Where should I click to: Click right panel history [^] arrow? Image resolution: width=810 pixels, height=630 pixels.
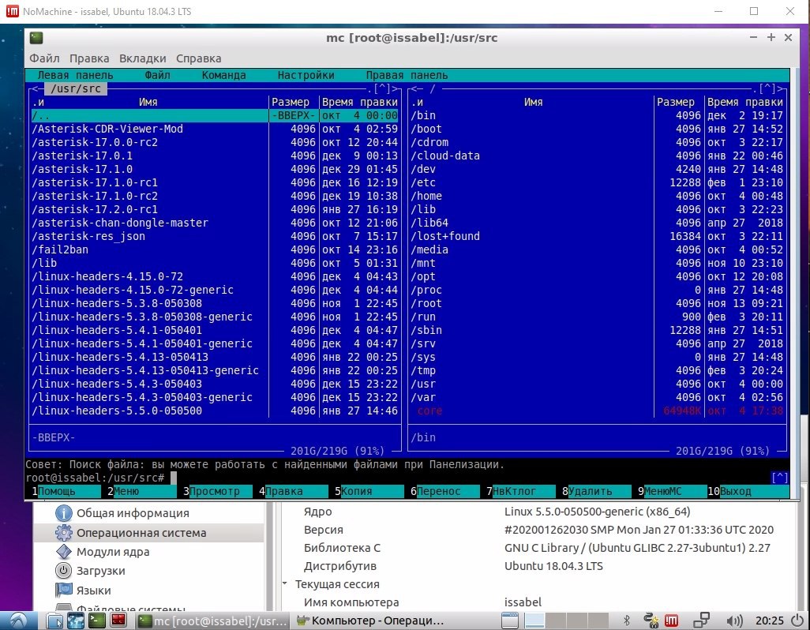pyautogui.click(x=767, y=89)
